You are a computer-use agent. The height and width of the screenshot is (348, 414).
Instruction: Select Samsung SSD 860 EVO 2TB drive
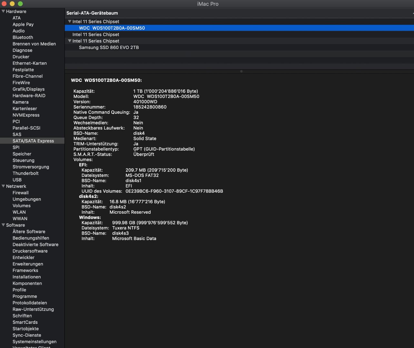pos(109,47)
